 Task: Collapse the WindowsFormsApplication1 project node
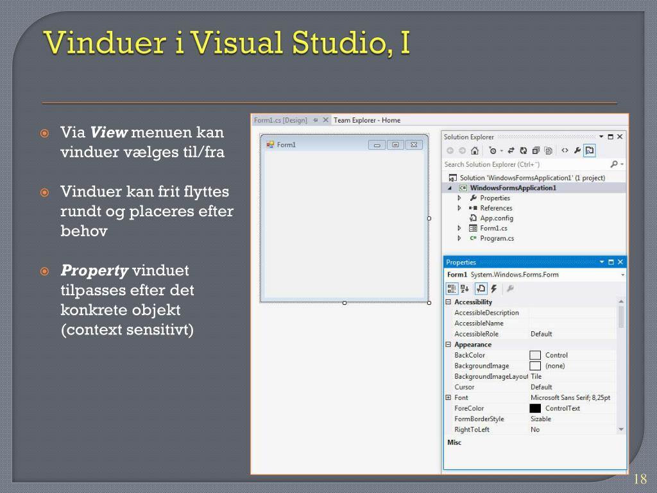coord(450,188)
